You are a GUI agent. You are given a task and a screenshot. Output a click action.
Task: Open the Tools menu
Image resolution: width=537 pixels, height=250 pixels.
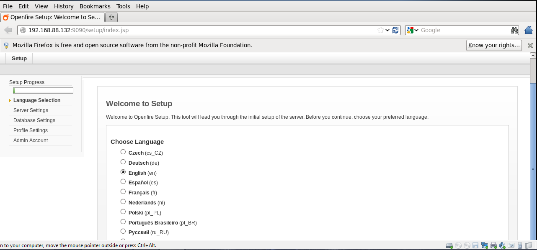coord(123,6)
